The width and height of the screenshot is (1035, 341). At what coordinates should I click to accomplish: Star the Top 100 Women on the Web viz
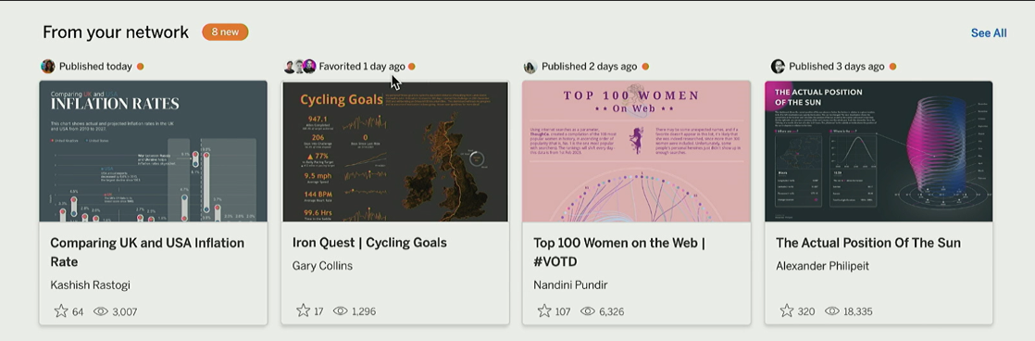pyautogui.click(x=544, y=310)
